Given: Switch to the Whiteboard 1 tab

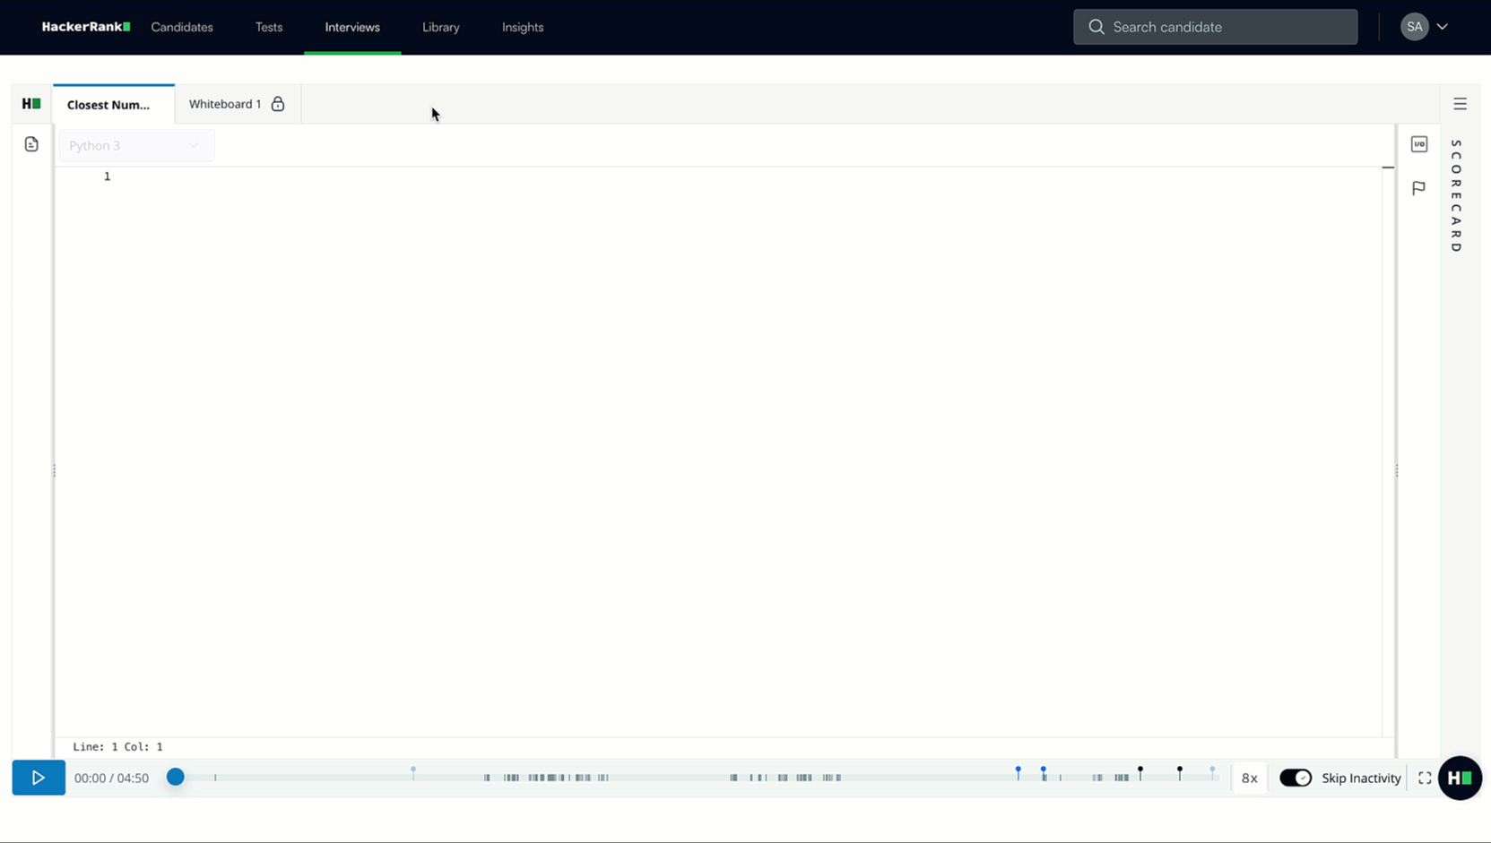Looking at the screenshot, I should (223, 103).
